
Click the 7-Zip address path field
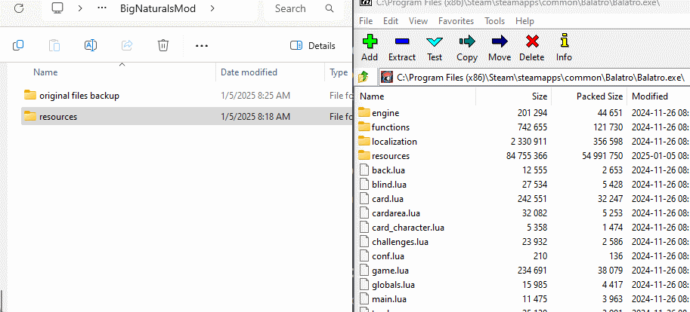[x=534, y=77]
